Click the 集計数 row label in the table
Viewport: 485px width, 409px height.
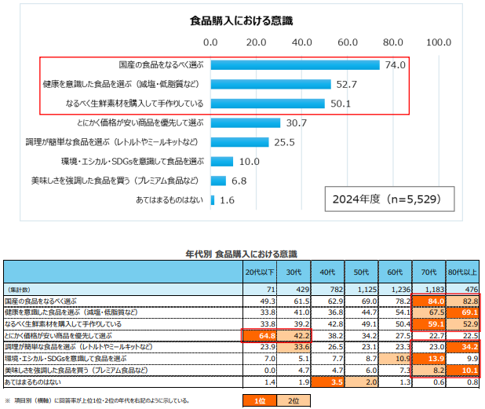(19, 290)
